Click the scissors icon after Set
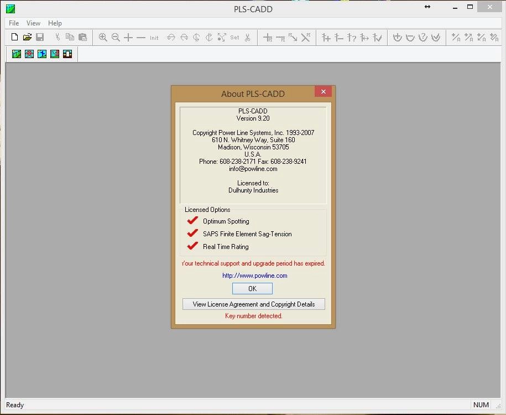The height and width of the screenshot is (415, 506). click(248, 38)
